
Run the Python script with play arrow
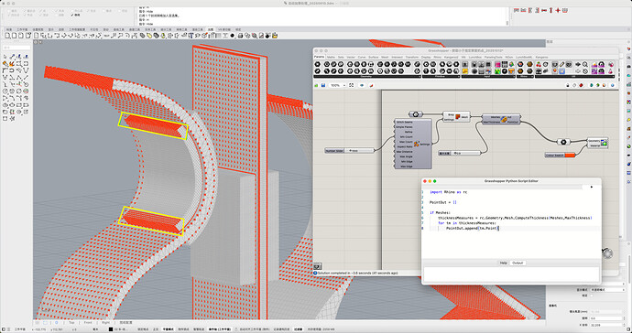tap(592, 187)
